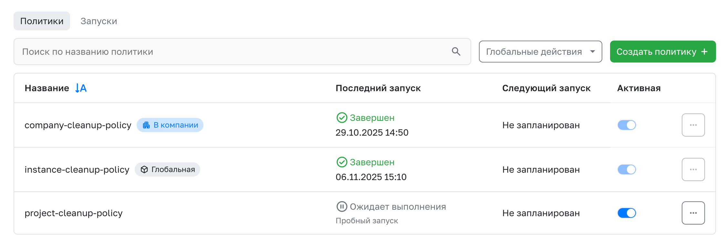
Task: Disable the toggle for instance-cleanup-policy
Action: 627,169
